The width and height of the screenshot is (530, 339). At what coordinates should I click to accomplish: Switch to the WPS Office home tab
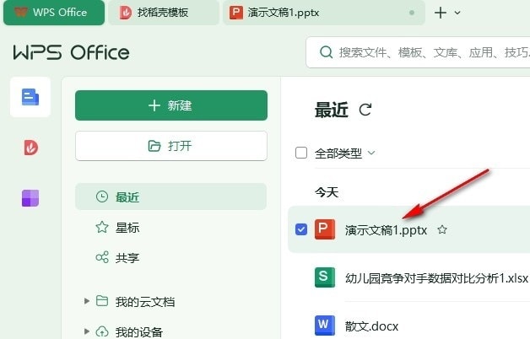54,13
